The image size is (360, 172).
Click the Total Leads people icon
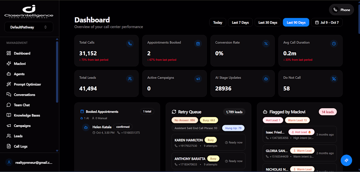click(x=130, y=79)
